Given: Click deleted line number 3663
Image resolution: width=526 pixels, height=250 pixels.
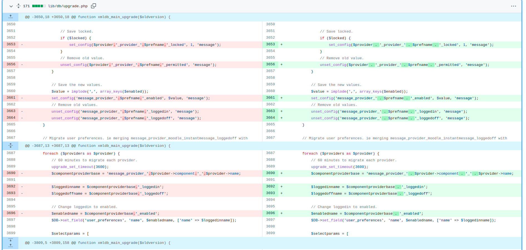Looking at the screenshot, I should pyautogui.click(x=11, y=111).
